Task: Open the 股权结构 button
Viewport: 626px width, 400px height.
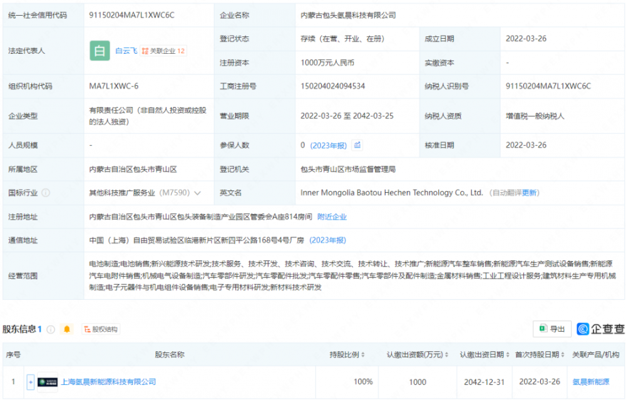Action: point(101,329)
